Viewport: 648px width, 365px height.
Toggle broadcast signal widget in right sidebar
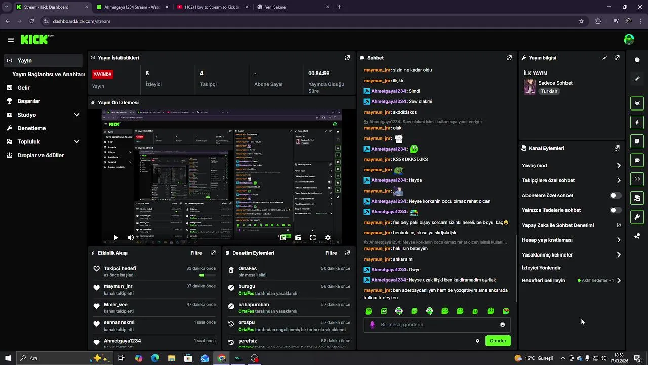[637, 179]
